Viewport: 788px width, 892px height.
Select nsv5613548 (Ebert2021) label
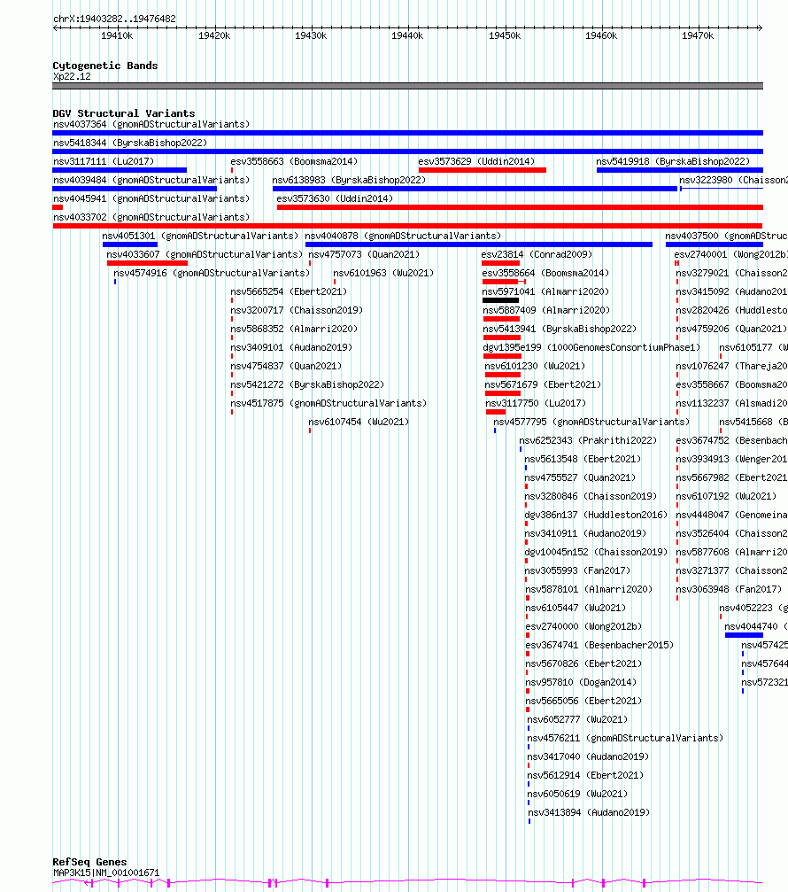pyautogui.click(x=583, y=459)
